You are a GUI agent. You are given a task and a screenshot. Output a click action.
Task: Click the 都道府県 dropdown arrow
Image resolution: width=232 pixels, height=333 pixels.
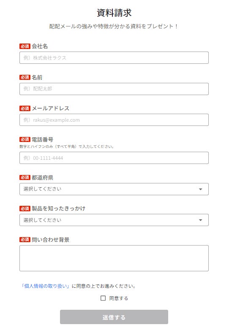click(200, 189)
